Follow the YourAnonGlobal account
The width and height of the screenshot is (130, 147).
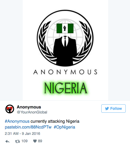pos(113,108)
